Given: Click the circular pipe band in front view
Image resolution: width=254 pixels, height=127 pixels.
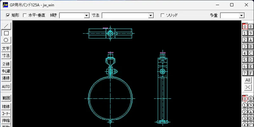Looking at the screenshot, I should click(x=110, y=98).
